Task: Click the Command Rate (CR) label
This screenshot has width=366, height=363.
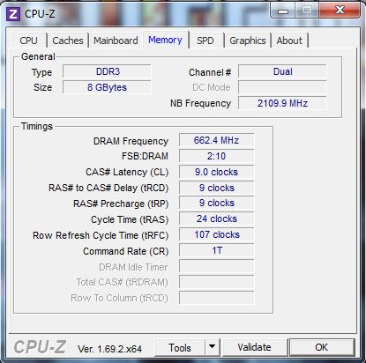Action: (x=126, y=251)
